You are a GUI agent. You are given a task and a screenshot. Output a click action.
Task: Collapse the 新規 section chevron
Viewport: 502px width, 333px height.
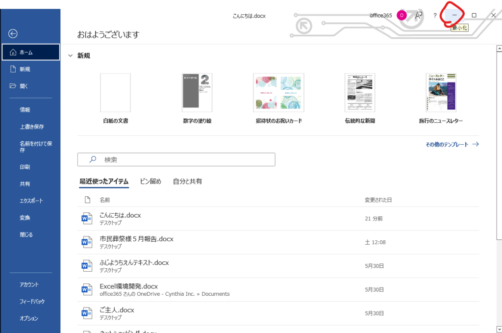(70, 56)
